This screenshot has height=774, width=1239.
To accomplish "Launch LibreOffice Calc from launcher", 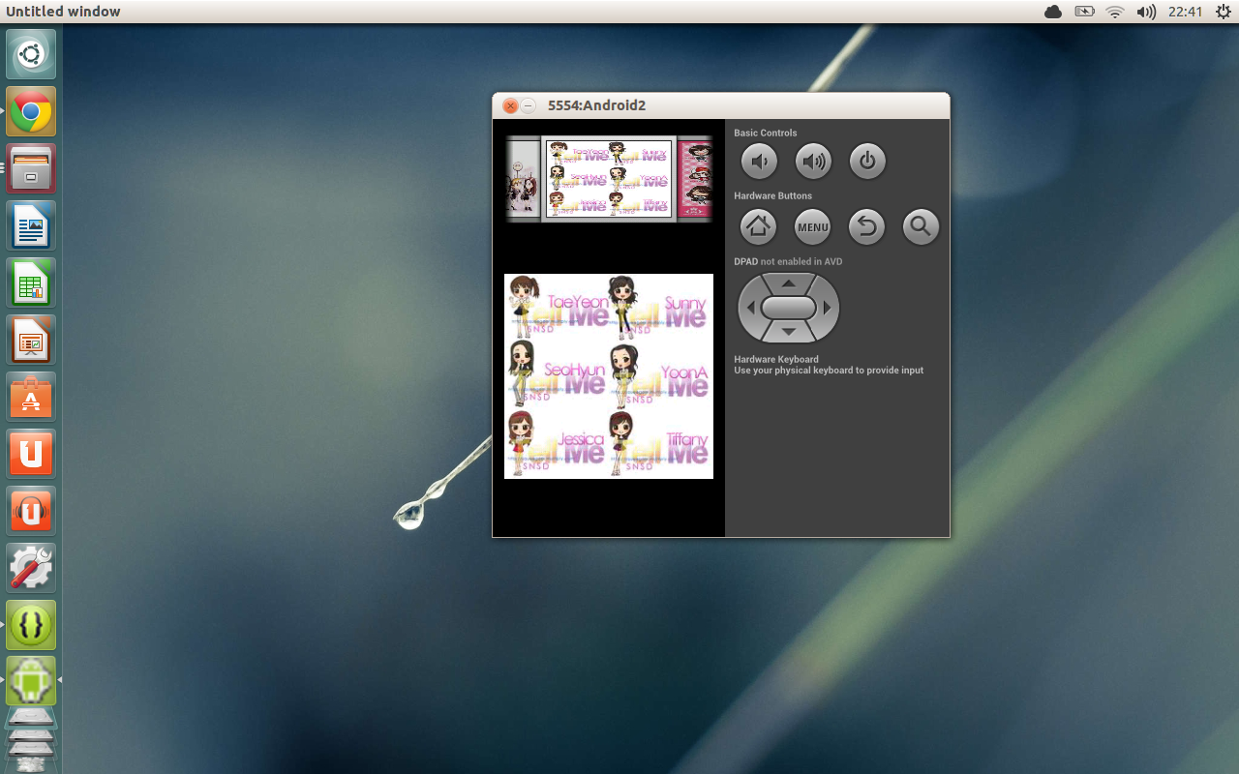I will point(31,283).
